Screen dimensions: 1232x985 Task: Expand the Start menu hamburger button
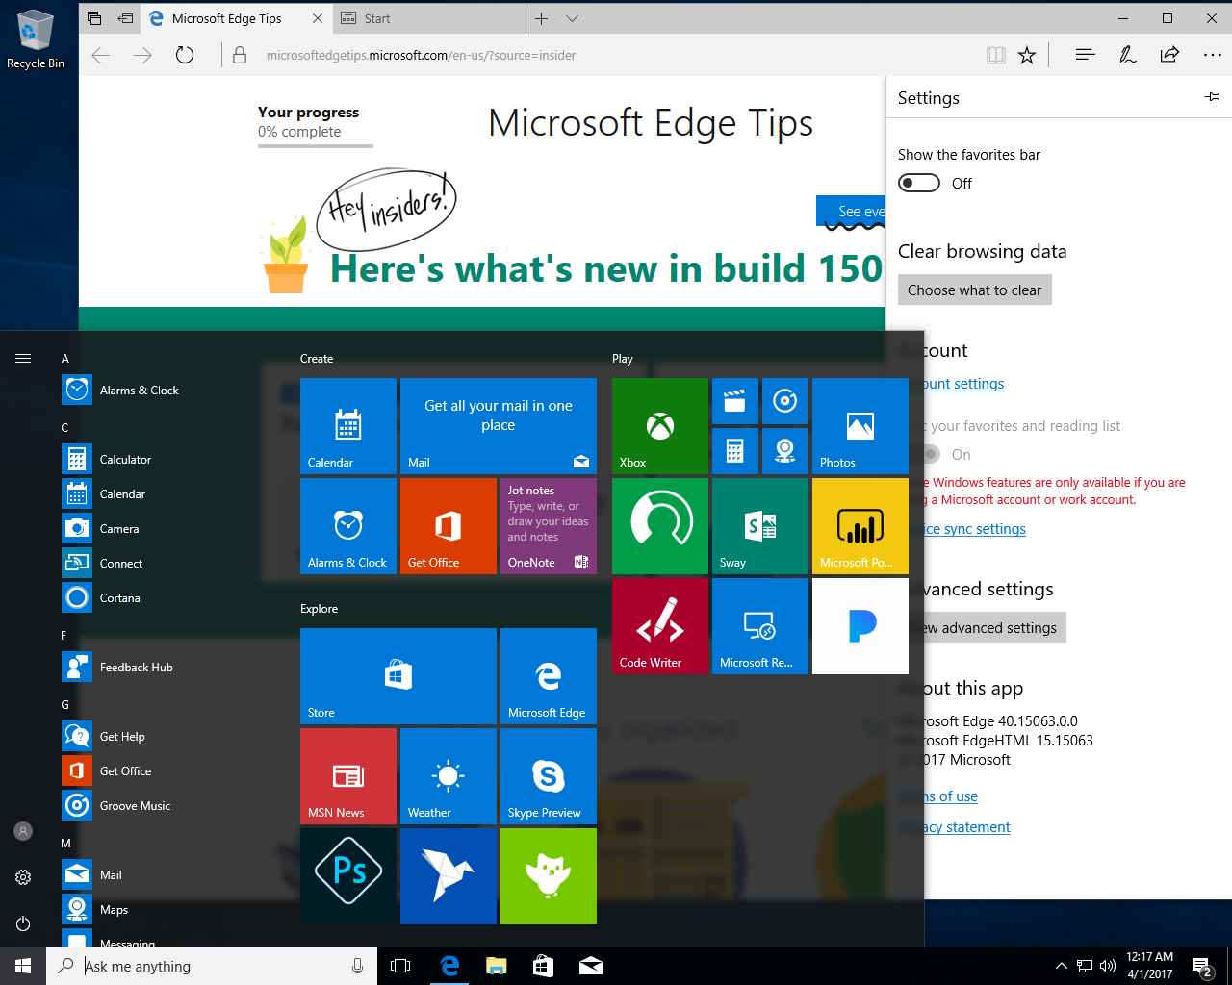[x=23, y=358]
